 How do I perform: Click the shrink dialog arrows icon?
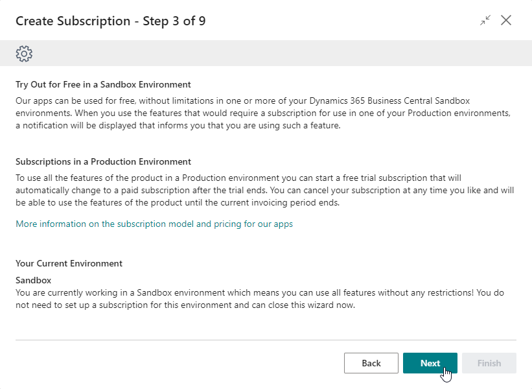tap(485, 21)
